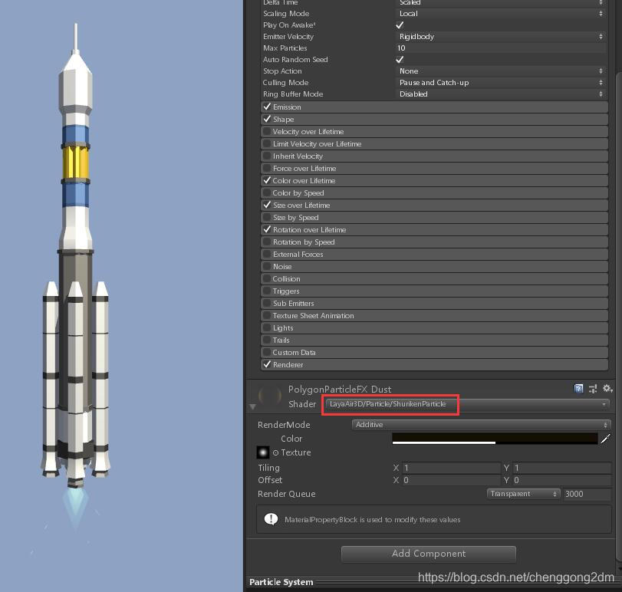Screen dimensions: 622x592
Task: Disable the Emission module checkbox
Action: click(x=267, y=107)
